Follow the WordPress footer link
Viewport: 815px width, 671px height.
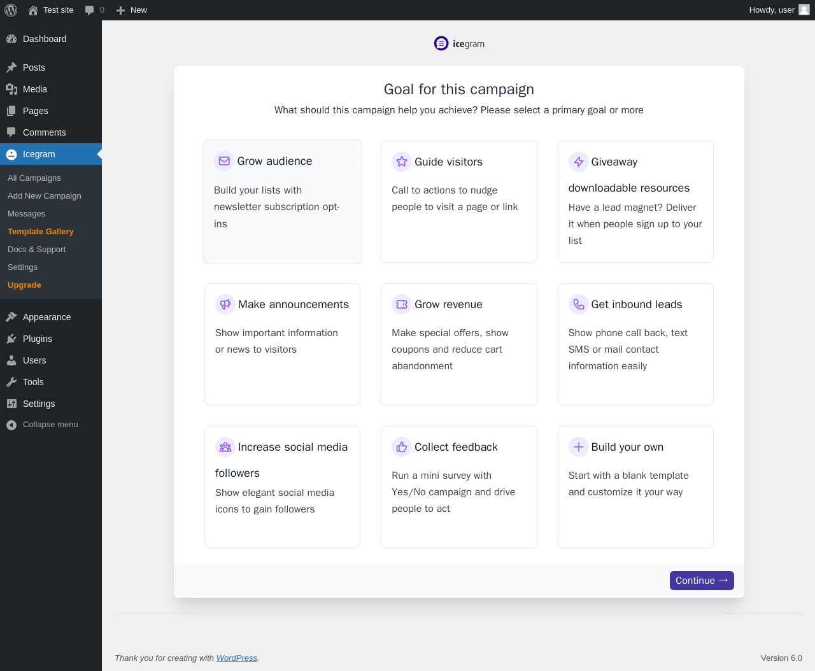tap(236, 658)
